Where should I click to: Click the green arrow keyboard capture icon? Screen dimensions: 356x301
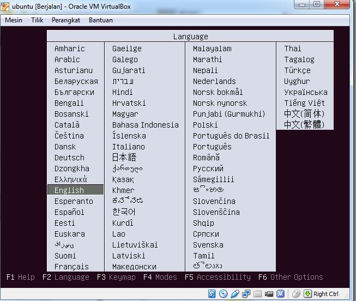coord(307,294)
